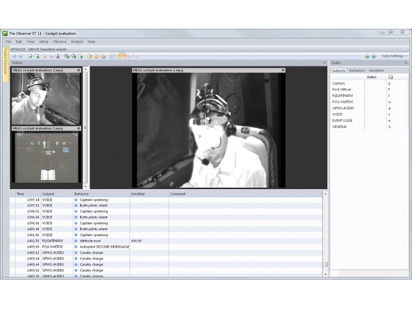Open the View Settings dropdown
412x309 pixels.
coord(394,56)
